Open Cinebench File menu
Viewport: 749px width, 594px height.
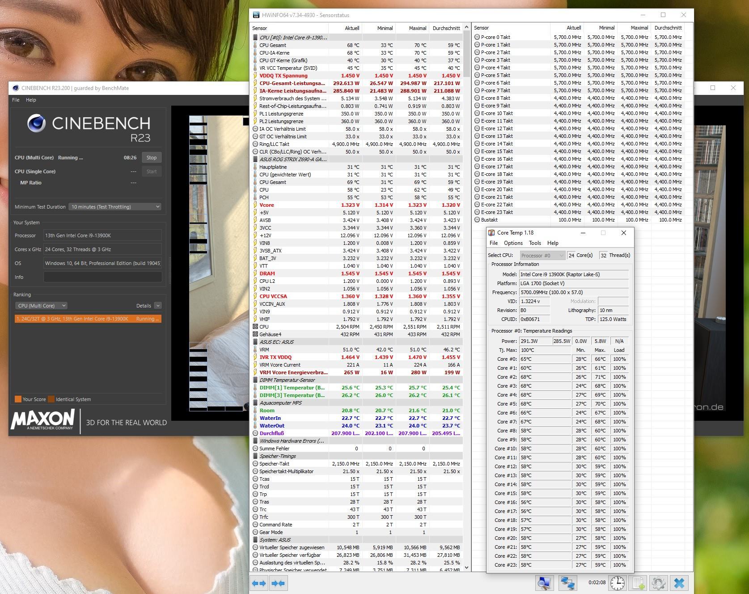(x=16, y=100)
